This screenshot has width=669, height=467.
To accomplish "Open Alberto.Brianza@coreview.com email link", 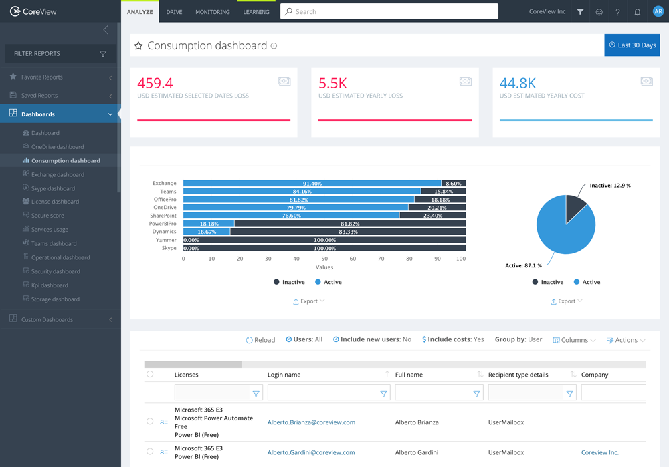I will (x=312, y=422).
